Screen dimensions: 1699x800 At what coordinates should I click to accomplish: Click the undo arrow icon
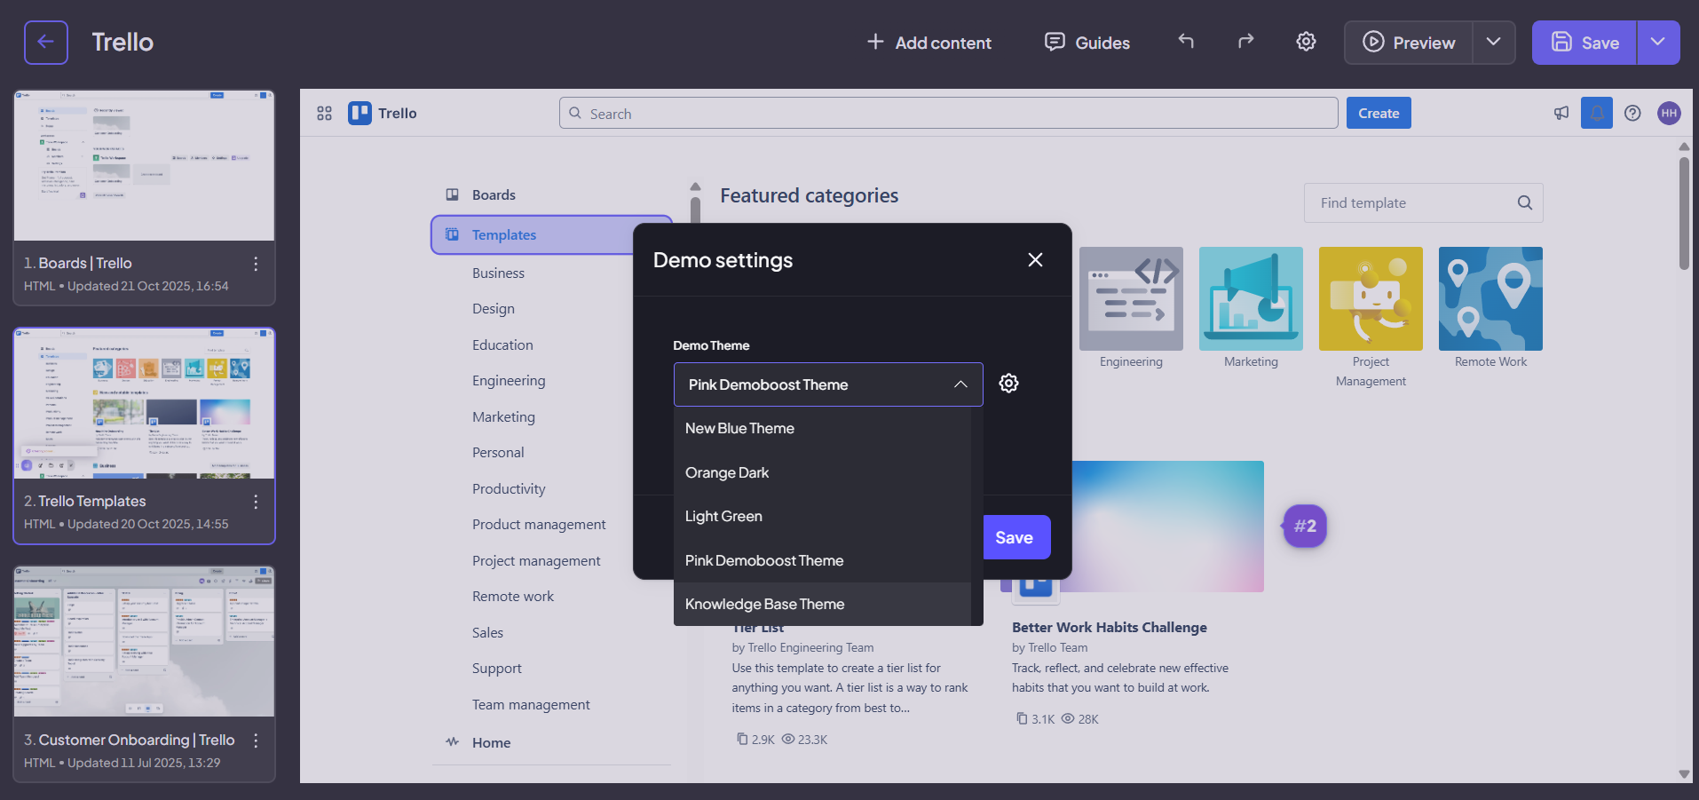1186,42
